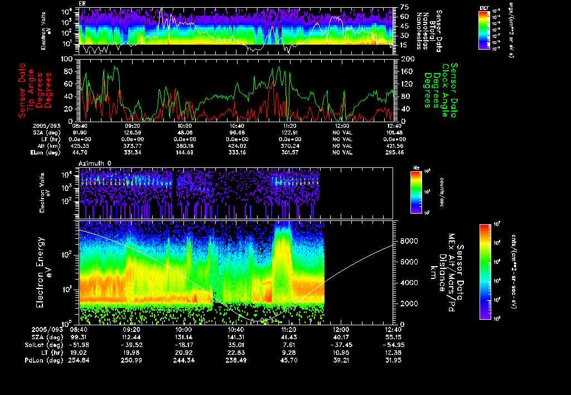571x395 pixels.
Task: Click the '200' clock angle axis tick
Action: click(x=408, y=59)
